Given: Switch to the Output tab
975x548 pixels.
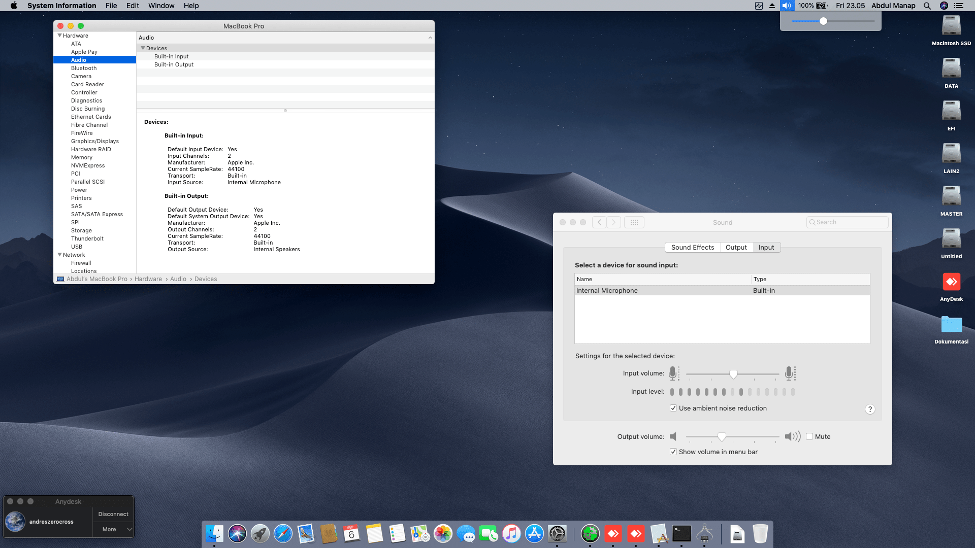Looking at the screenshot, I should pyautogui.click(x=736, y=247).
